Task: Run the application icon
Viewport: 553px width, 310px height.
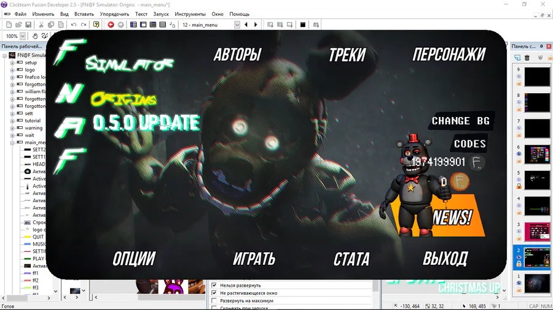Action: [x=280, y=25]
